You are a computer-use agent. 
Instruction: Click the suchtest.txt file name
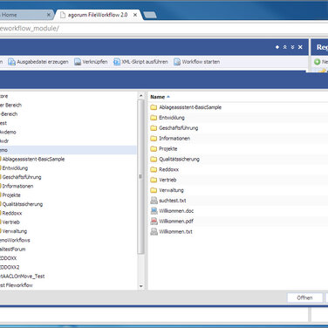coord(173,201)
